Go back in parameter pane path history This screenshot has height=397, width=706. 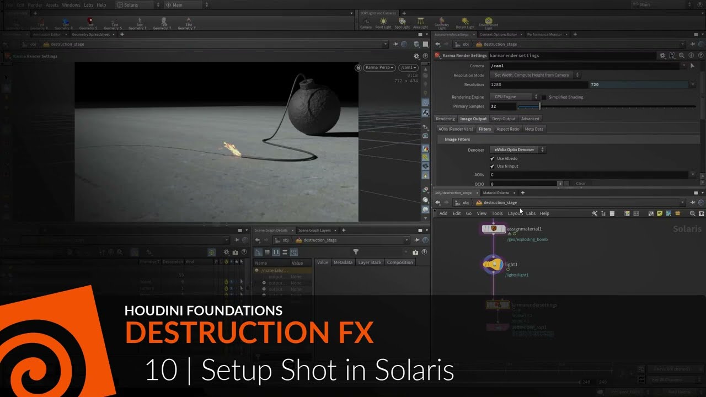tap(437, 44)
